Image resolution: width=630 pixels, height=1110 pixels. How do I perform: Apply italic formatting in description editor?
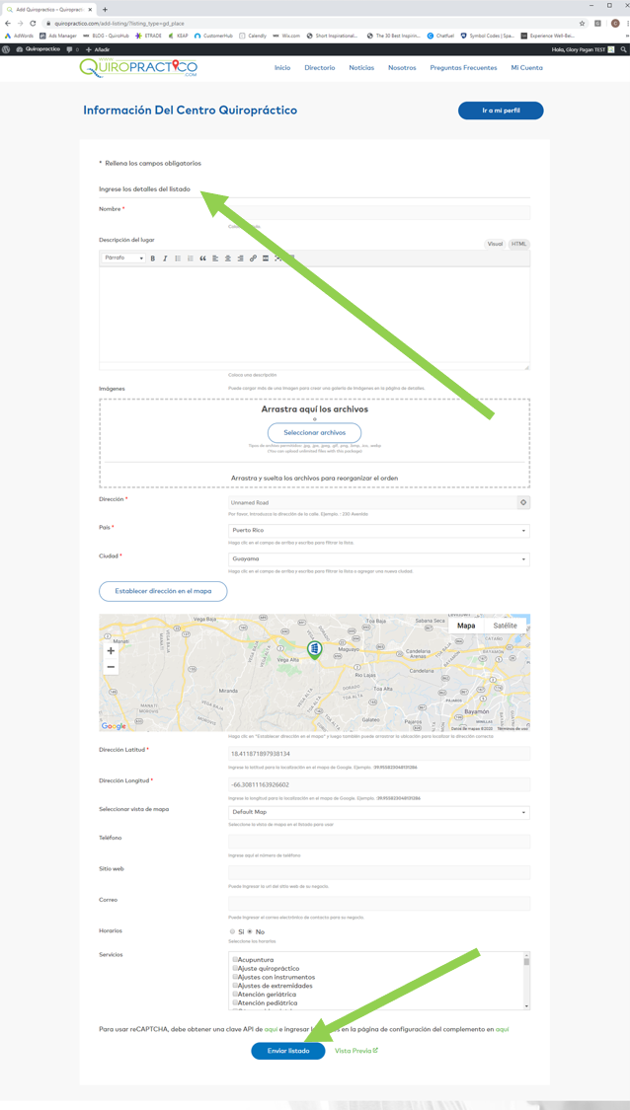tap(165, 259)
